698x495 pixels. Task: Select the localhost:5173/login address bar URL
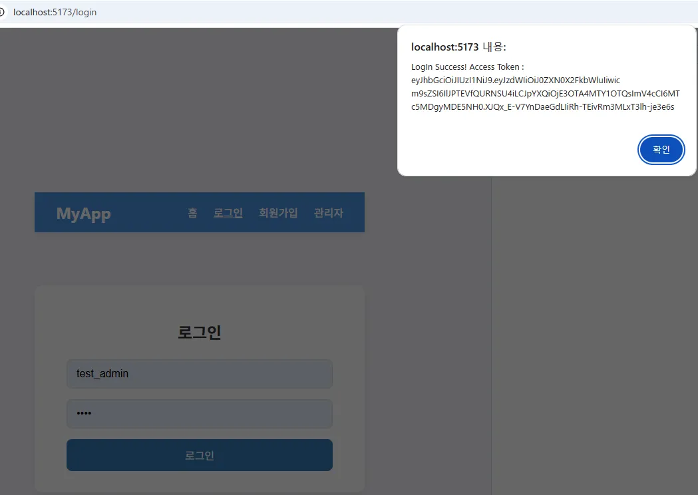point(55,12)
